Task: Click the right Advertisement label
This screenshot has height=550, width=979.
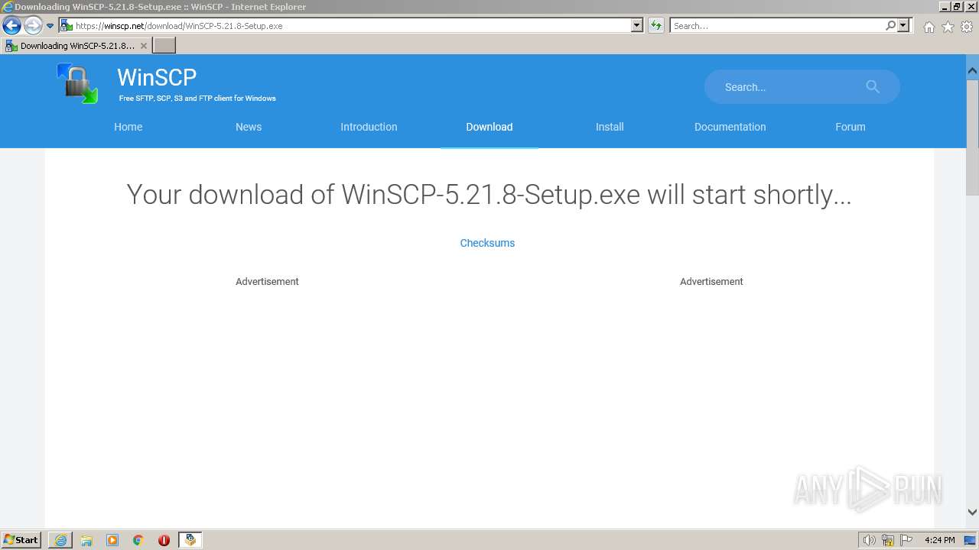Action: (x=711, y=282)
